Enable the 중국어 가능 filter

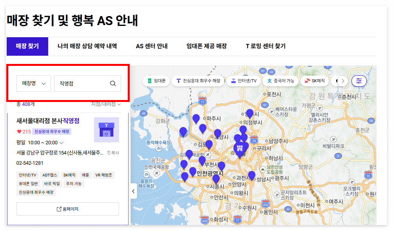[x=270, y=81]
